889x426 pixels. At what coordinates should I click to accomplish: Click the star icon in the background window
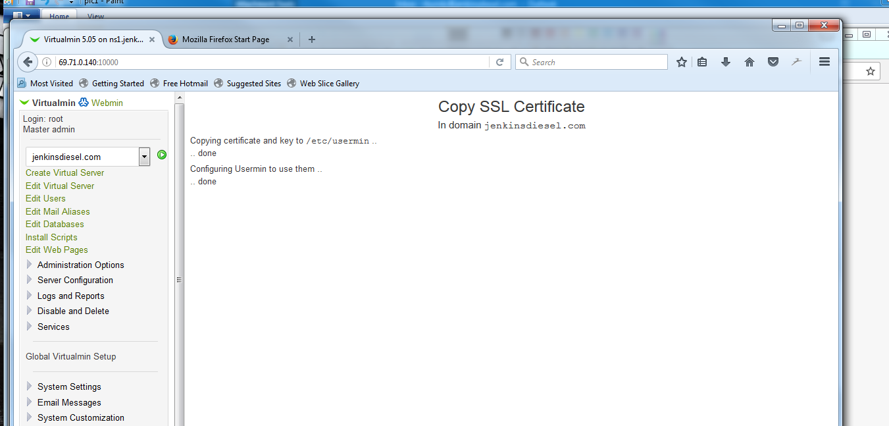point(870,71)
